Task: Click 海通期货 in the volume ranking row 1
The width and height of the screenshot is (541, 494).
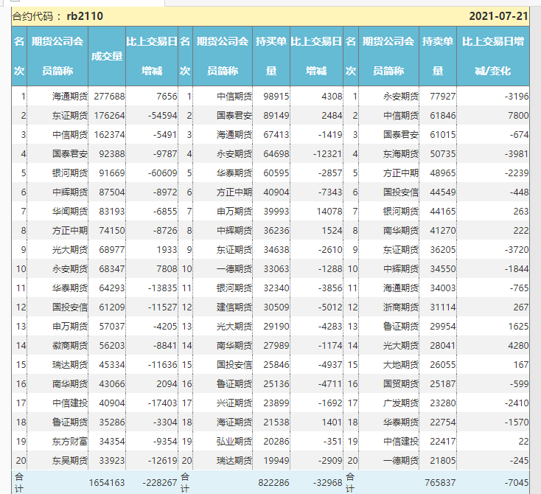Action: [x=70, y=97]
